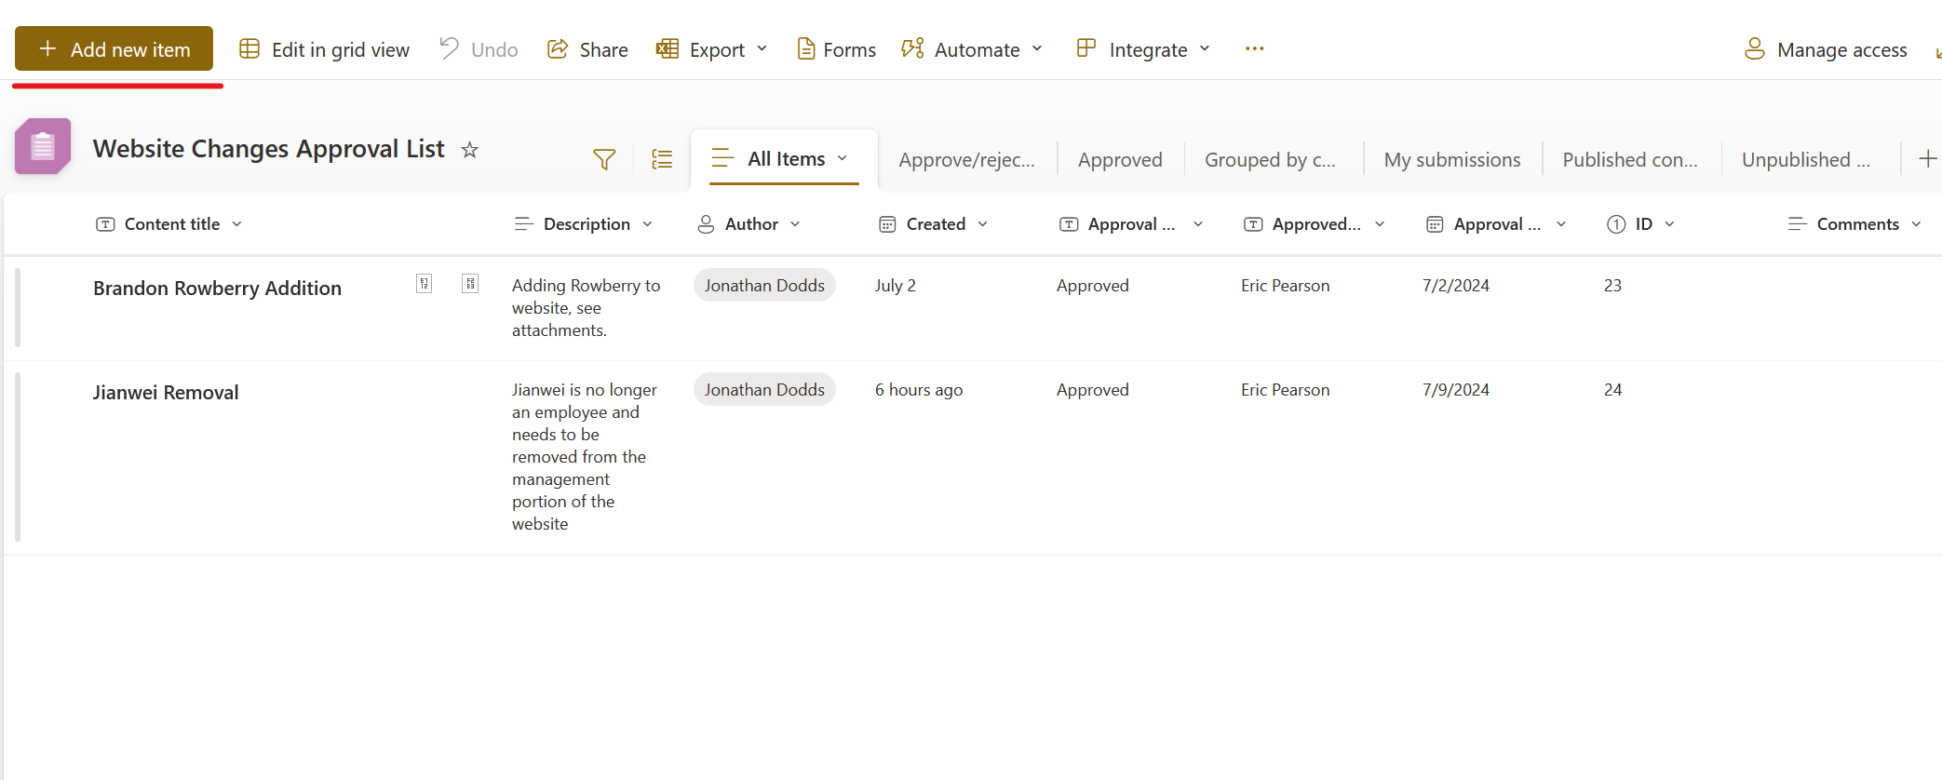Viewport: 1942px width, 780px height.
Task: Open the Forms option
Action: [836, 49]
